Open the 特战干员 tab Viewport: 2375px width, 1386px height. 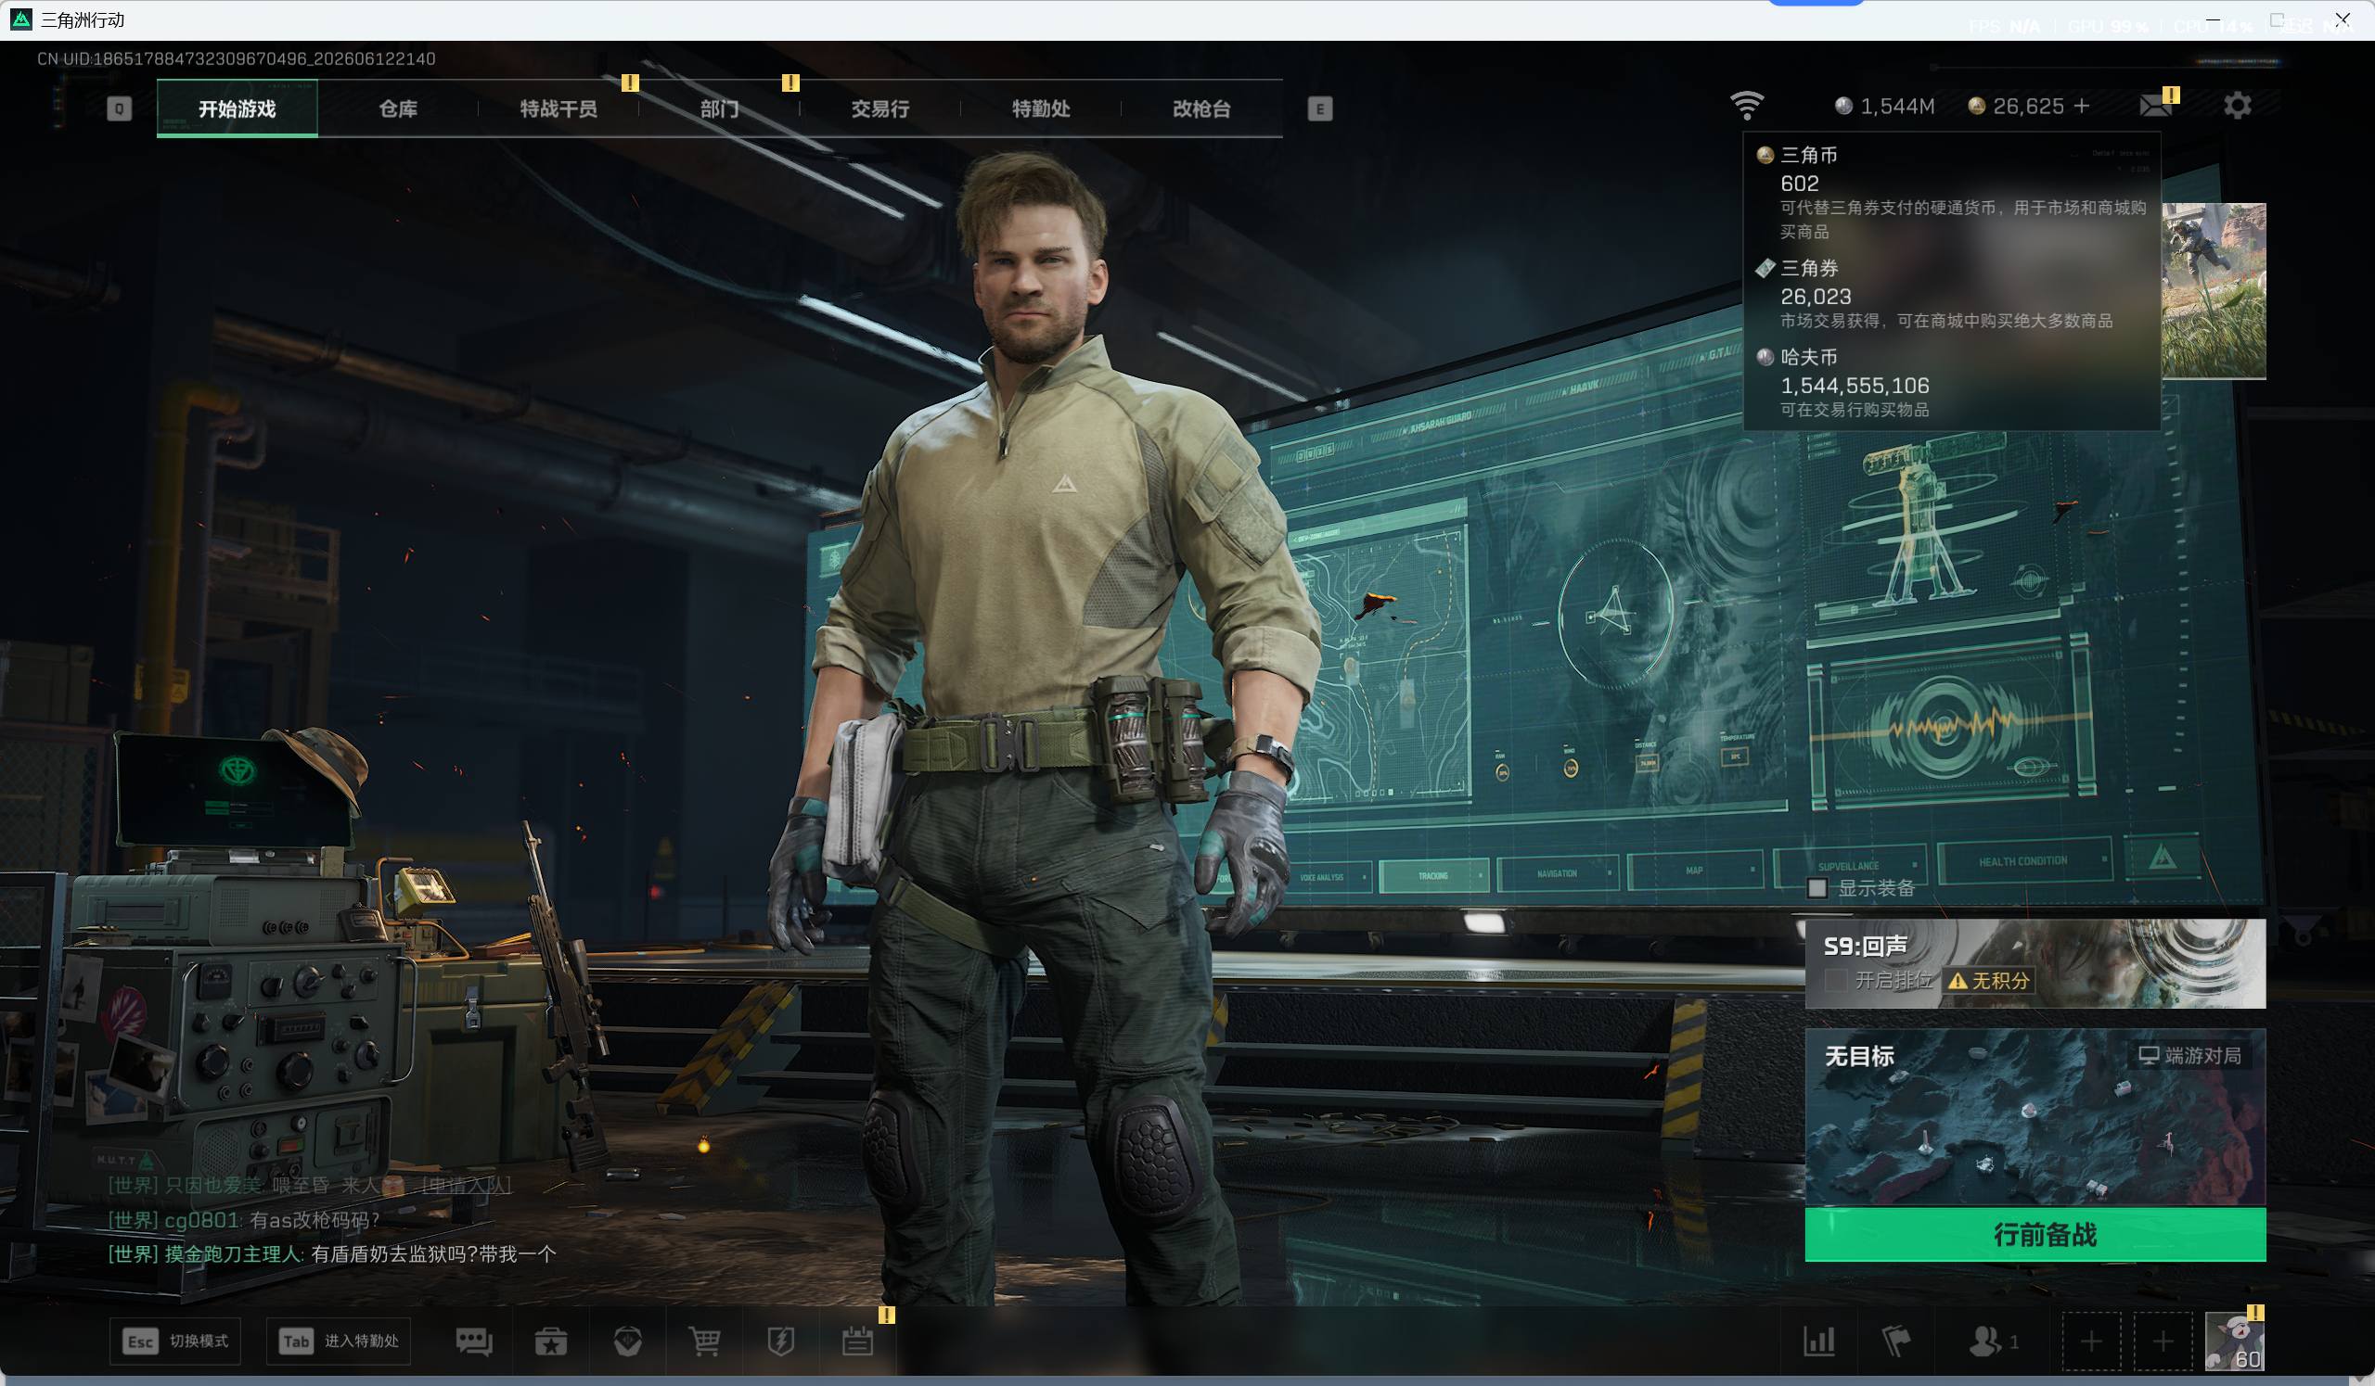point(558,108)
